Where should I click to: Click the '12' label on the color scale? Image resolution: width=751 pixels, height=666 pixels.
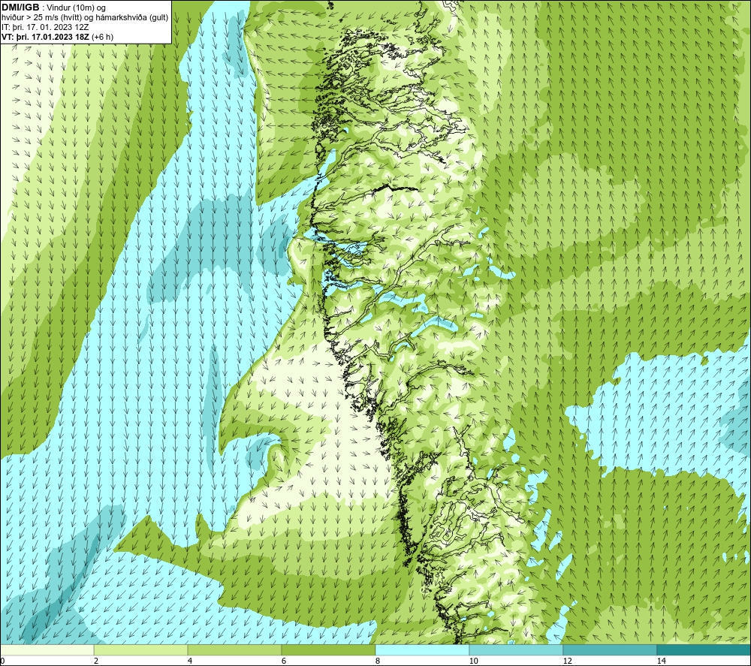[567, 661]
